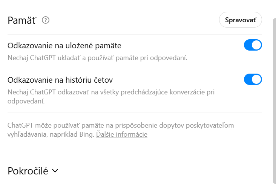Image resolution: width=276 pixels, height=185 pixels.
Task: Click the help icon next to Pamäť
Action: click(46, 20)
